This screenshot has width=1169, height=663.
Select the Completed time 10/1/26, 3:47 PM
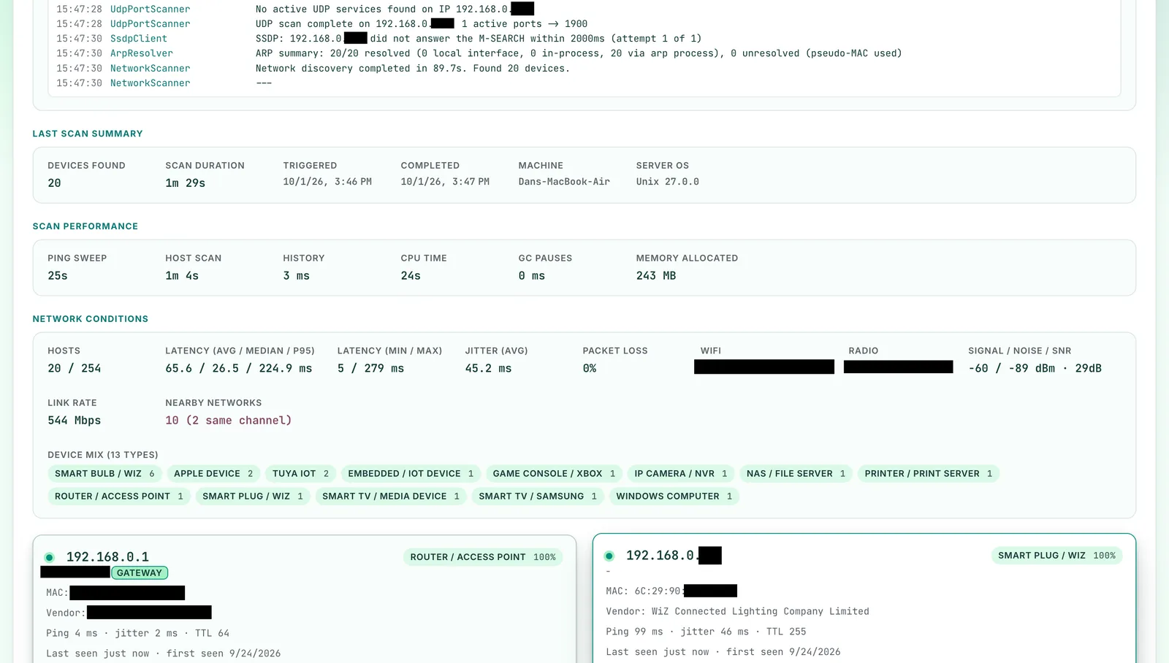coord(445,182)
